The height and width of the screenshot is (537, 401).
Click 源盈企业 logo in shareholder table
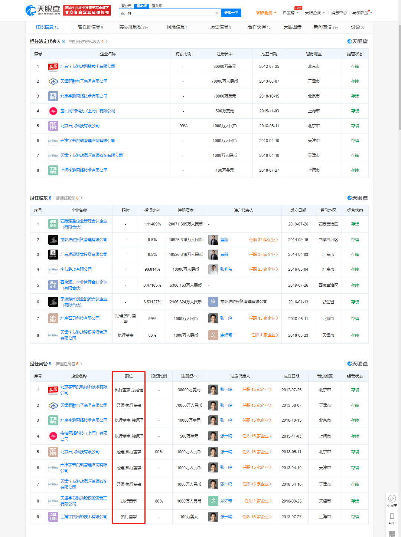click(x=53, y=224)
